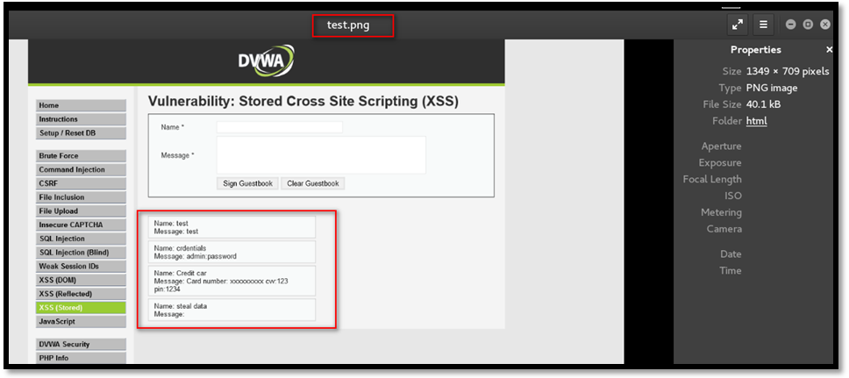Viewport: 849px width, 378px height.
Task: Open the SQL Injection page
Action: [82, 239]
